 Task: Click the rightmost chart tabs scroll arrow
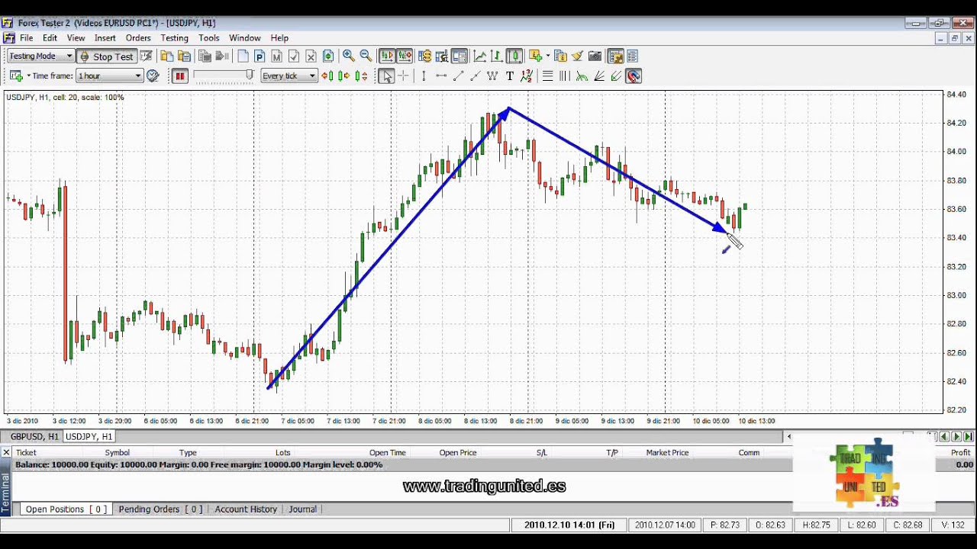(969, 436)
